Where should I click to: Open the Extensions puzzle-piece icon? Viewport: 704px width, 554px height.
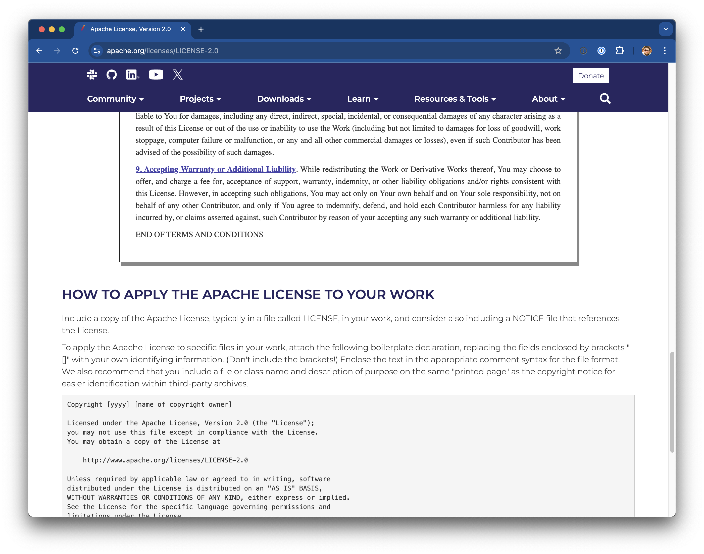(x=620, y=51)
